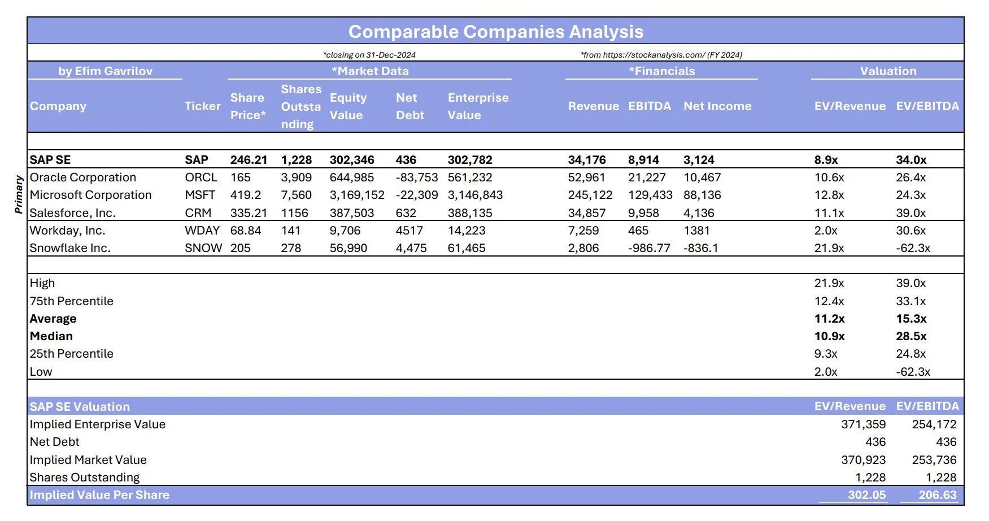Screen dimensions: 989x521
Task: Click Median EV/EBITDA 28.5x
Action: click(911, 336)
